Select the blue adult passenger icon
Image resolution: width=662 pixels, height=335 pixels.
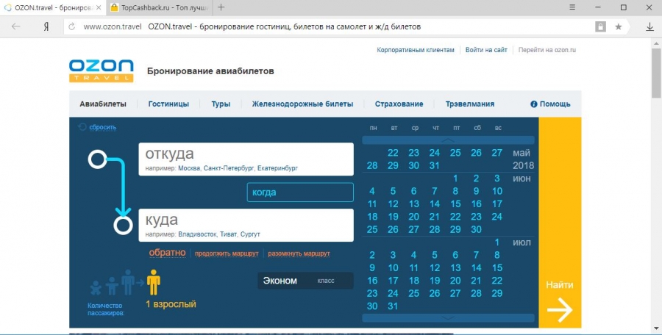(128, 282)
